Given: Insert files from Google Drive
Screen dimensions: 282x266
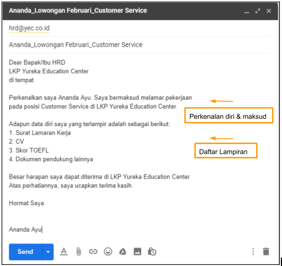Looking at the screenshot, I should (x=123, y=252).
